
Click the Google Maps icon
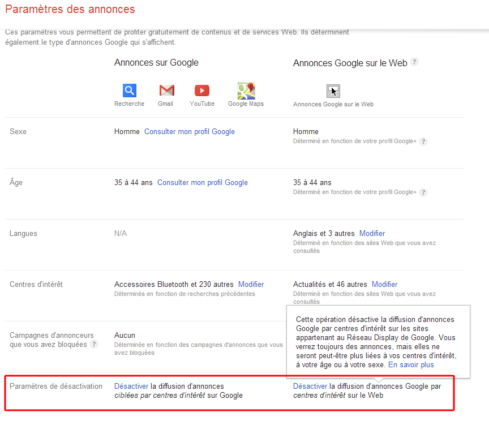pyautogui.click(x=246, y=91)
